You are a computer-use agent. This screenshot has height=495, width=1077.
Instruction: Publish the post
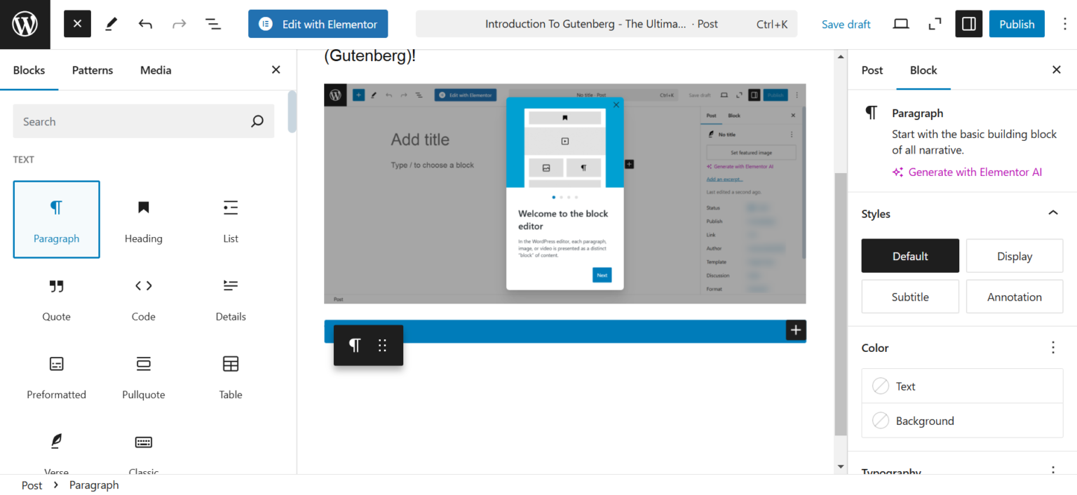click(1016, 23)
